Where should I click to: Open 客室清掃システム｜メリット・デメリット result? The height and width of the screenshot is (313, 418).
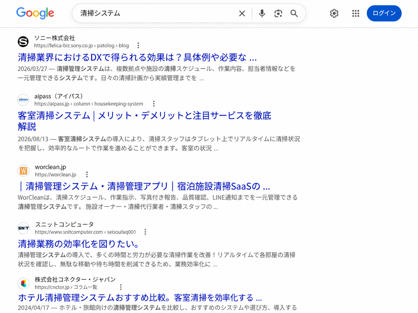click(144, 121)
